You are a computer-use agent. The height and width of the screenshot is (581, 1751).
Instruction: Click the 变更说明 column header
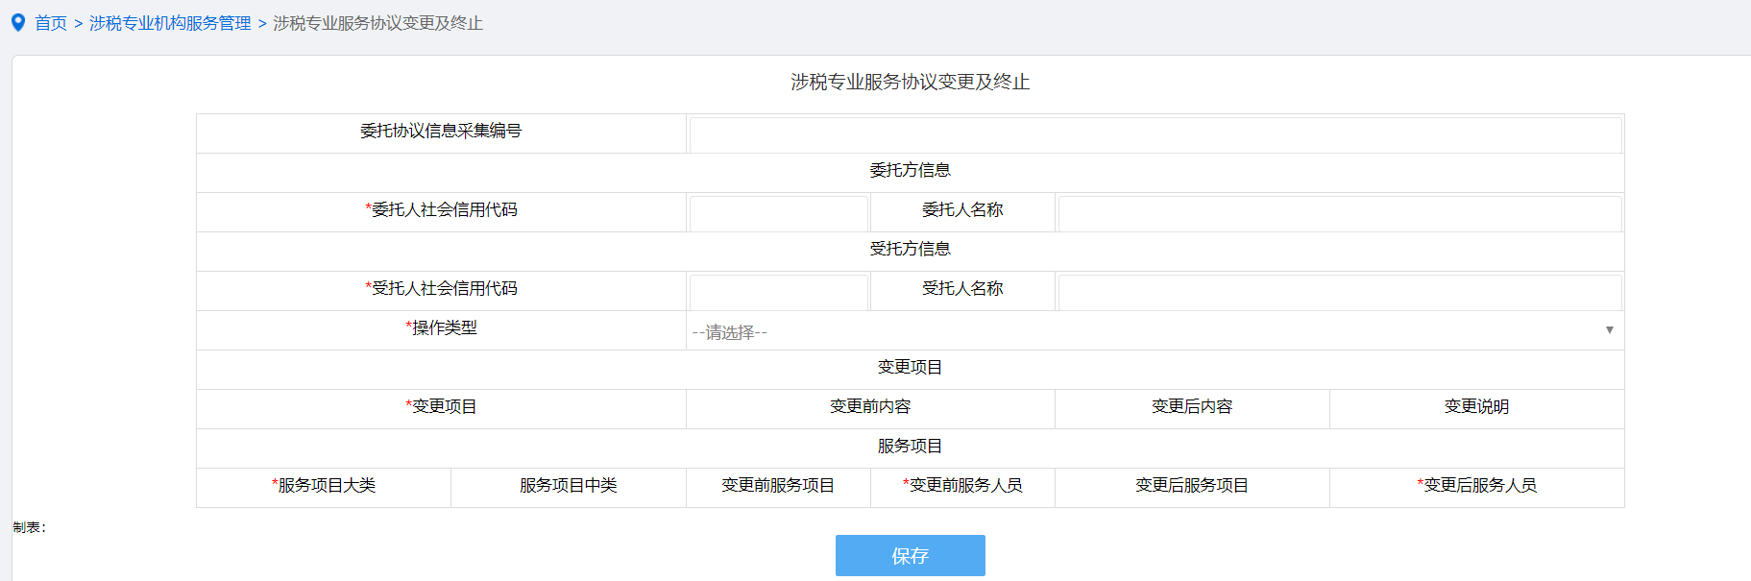(1476, 407)
